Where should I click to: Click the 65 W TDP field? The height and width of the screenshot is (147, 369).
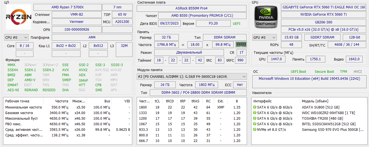click(122, 15)
